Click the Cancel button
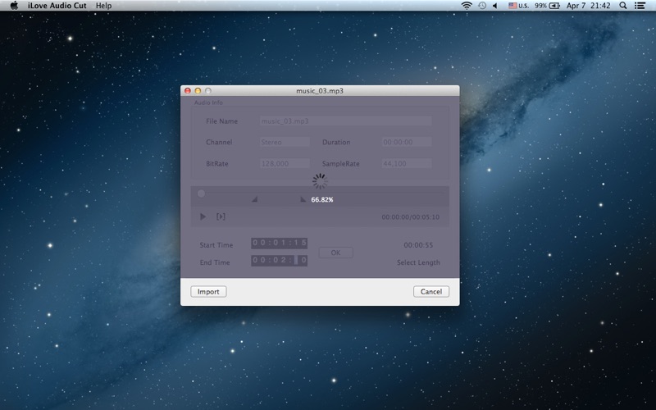Screen dimensions: 656x410 (431, 291)
